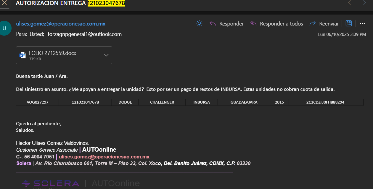
Task: Click the email link in the signature
Action: coord(104,157)
